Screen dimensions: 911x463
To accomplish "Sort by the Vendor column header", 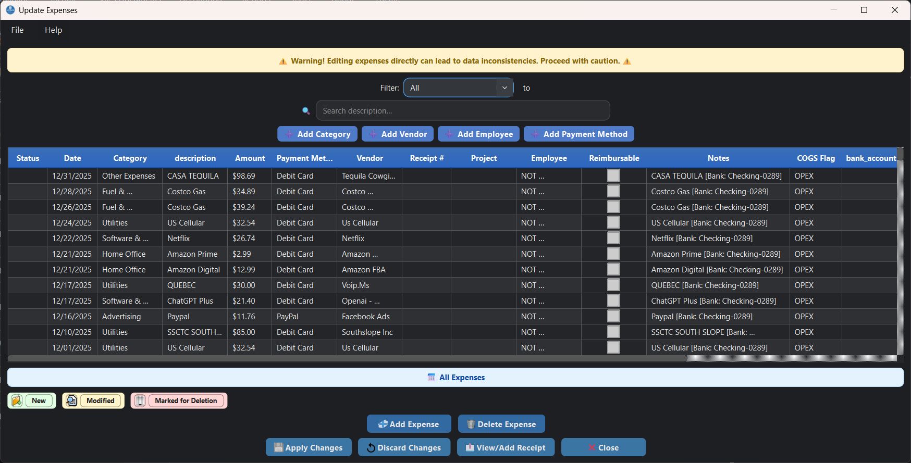I will 370,158.
